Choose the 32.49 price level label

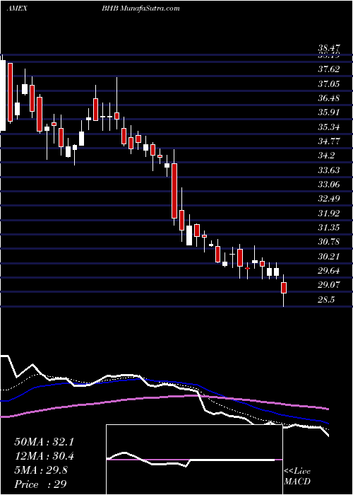(x=329, y=199)
